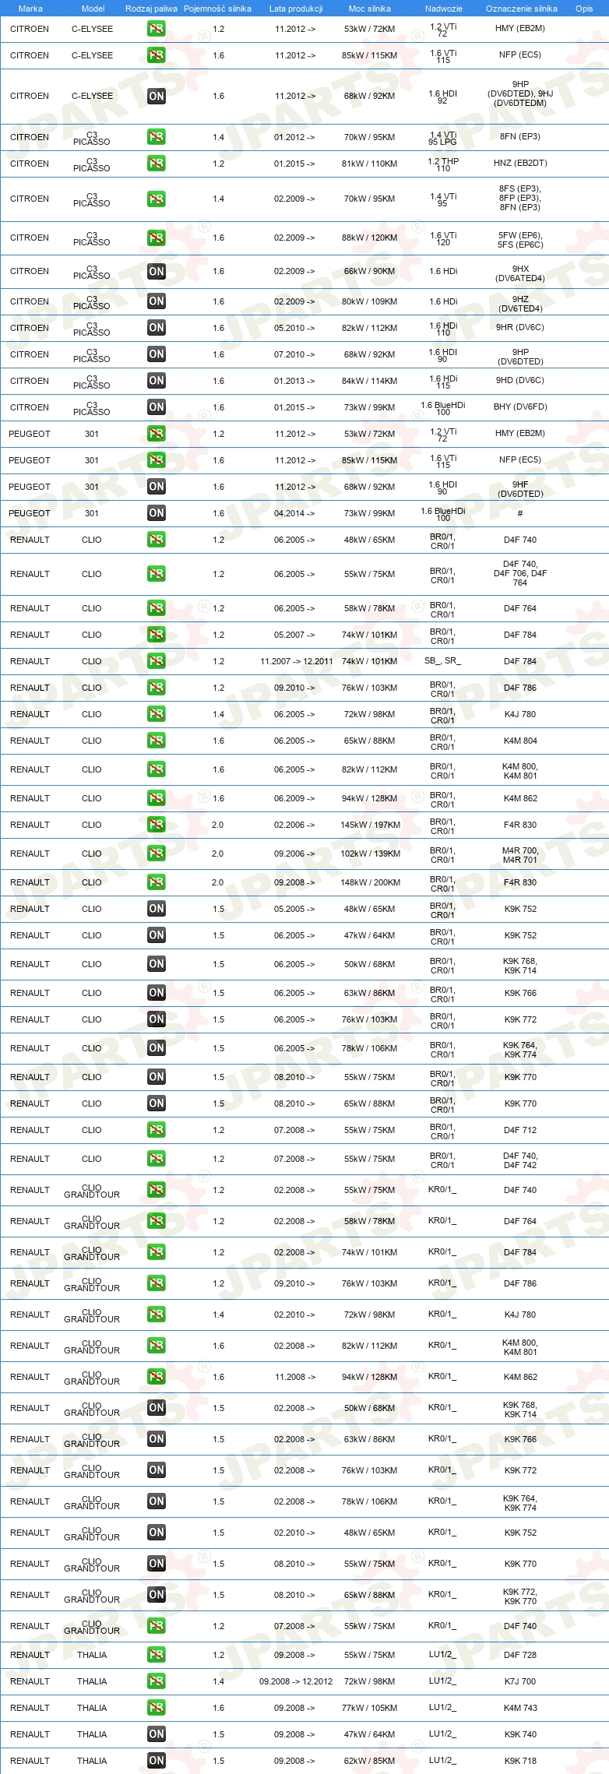
Task: Click diesel icon in C3 Picasso 73kW/99KM row
Action: point(157,407)
